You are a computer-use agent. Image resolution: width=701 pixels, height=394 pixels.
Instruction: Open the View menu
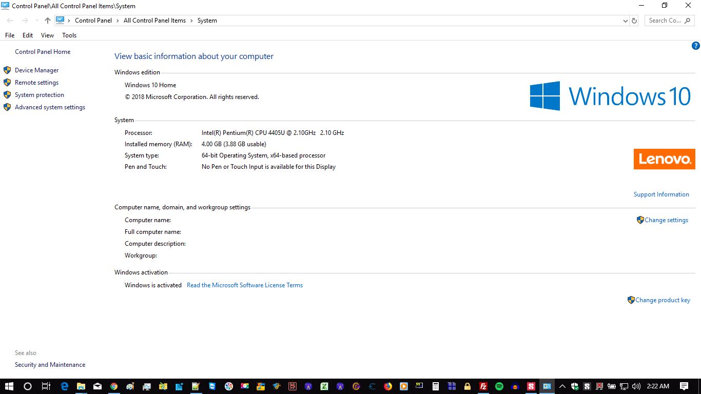(x=47, y=35)
